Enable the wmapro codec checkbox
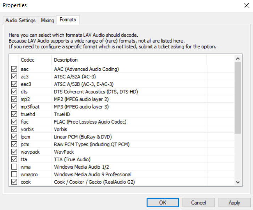Image resolution: width=253 pixels, height=210 pixels. point(14,174)
